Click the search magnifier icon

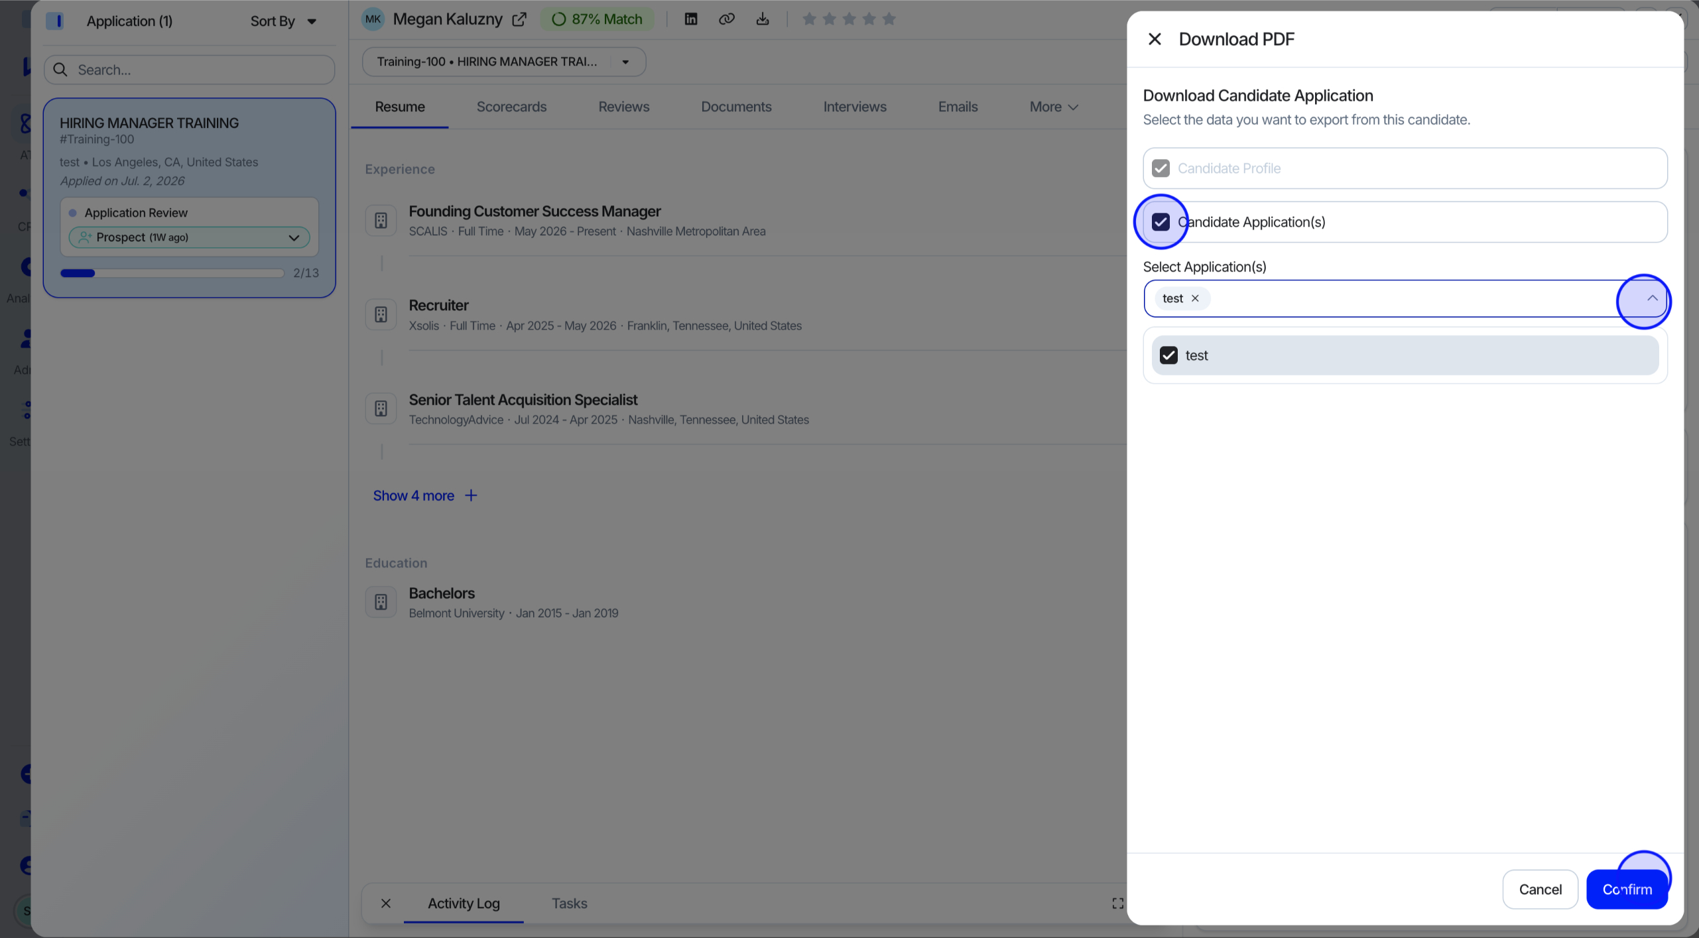point(60,70)
